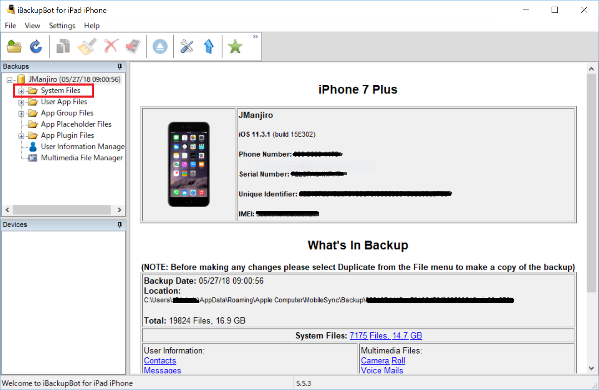This screenshot has width=599, height=390.
Task: Click the Total 19824 Files text
Action: tap(195, 321)
